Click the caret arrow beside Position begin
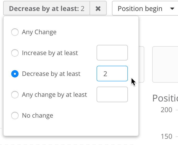Screen dimensions: 178x145 click(172, 9)
